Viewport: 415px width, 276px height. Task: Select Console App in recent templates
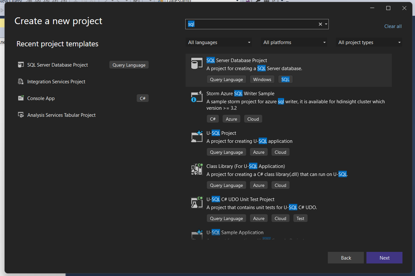coord(41,98)
